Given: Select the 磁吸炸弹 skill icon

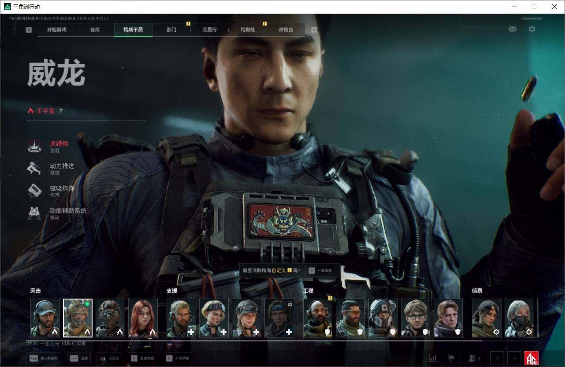Looking at the screenshot, I should coord(34,191).
